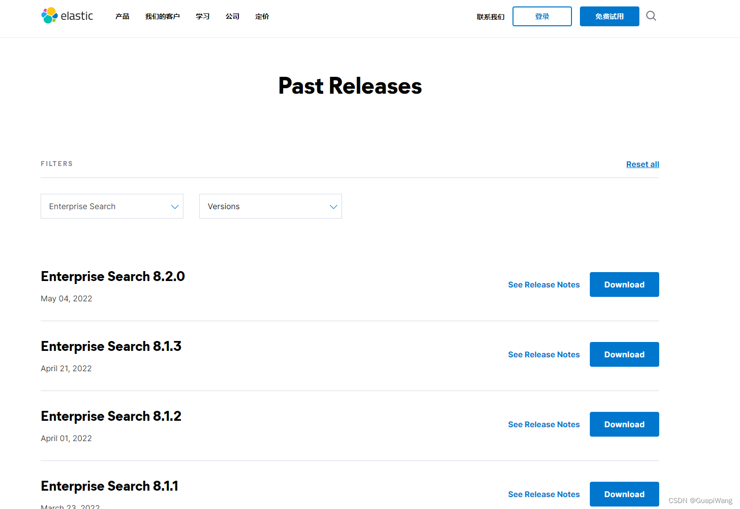Open the 公司 navigation menu
740x509 pixels.
[232, 16]
